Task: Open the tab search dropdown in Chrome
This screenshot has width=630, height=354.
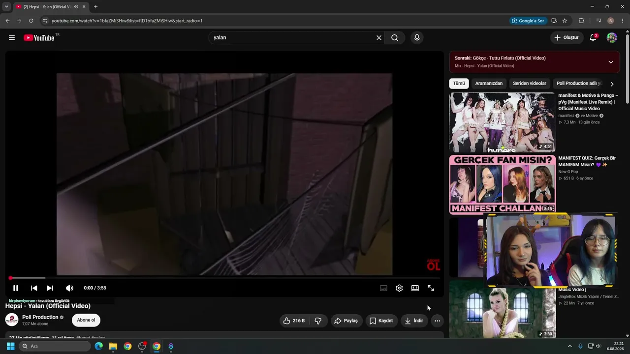Action: 6,7
